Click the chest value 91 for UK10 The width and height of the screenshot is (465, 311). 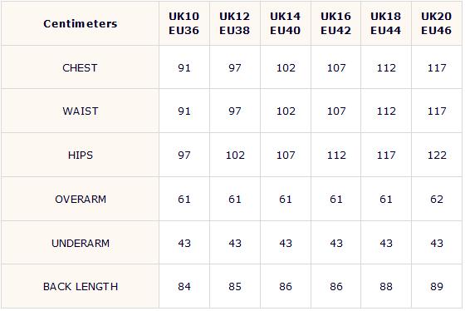coord(184,67)
